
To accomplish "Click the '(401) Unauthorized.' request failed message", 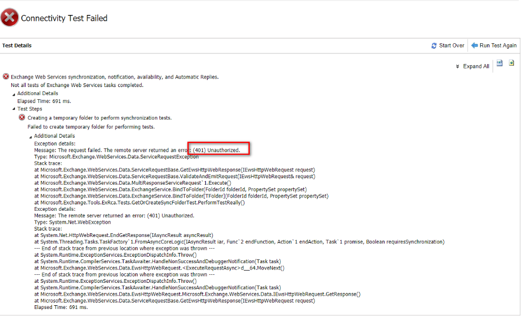I will point(137,150).
